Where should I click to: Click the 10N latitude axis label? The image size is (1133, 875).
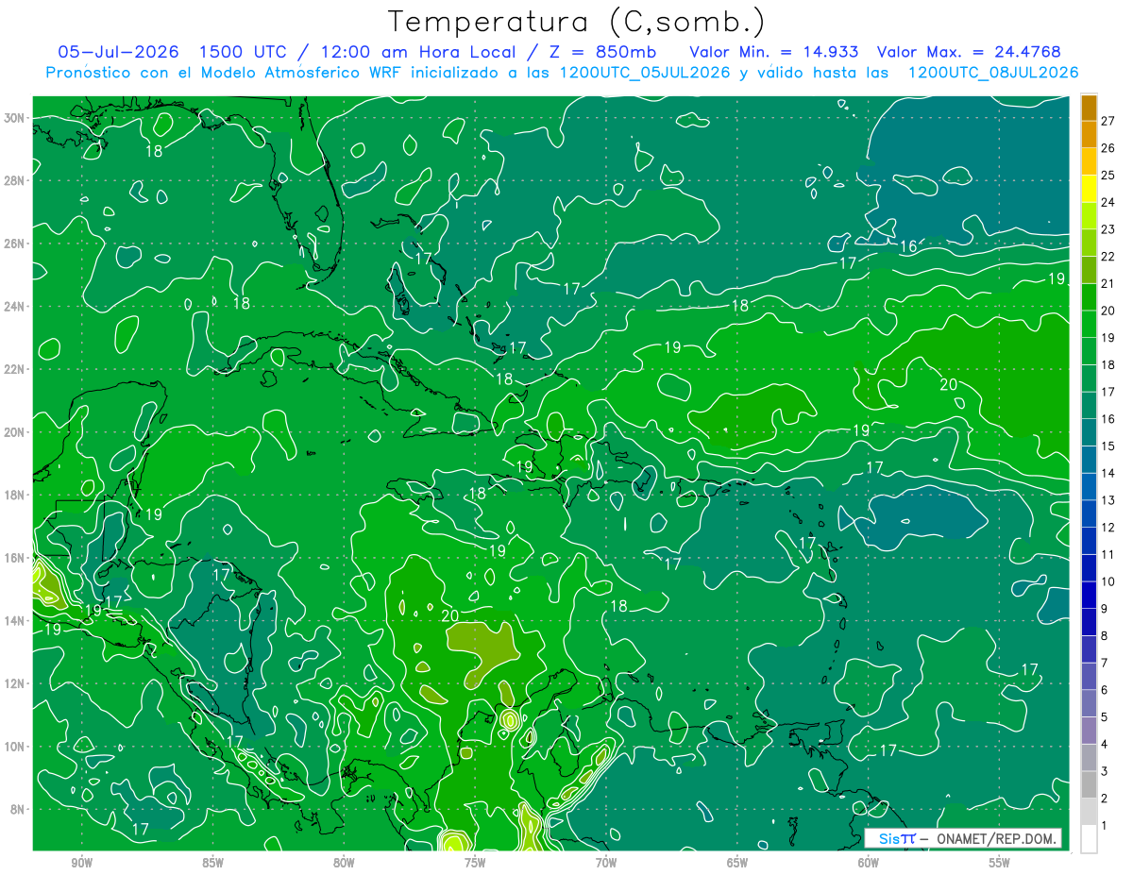(x=15, y=746)
